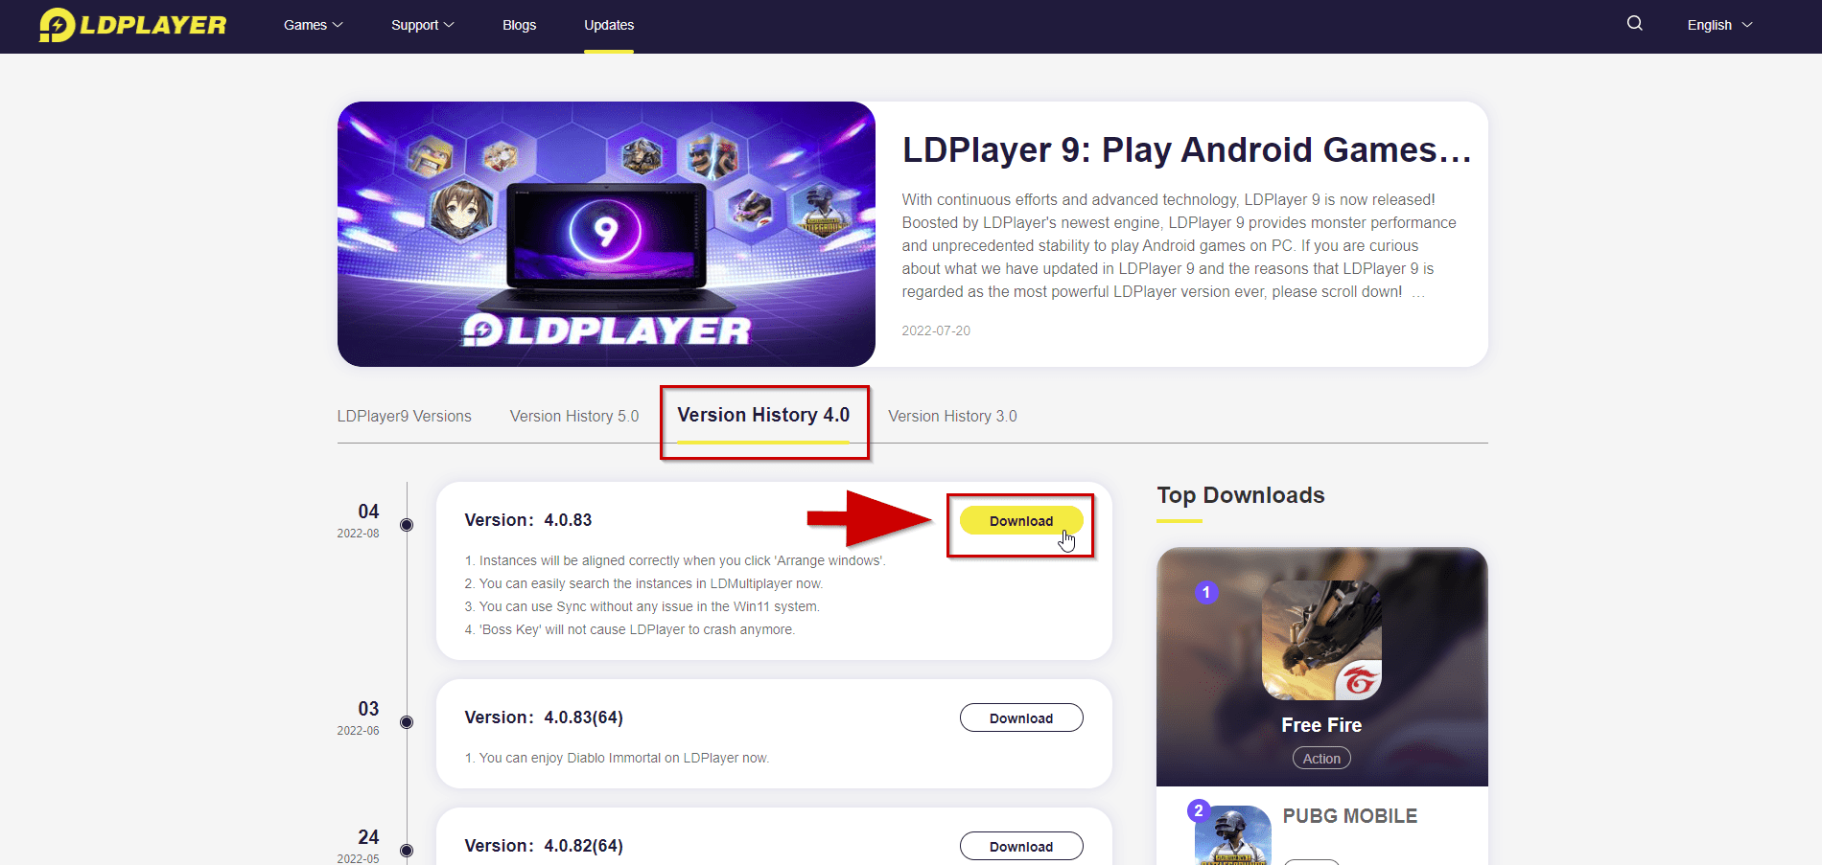1822x865 pixels.
Task: Click the rank 1 badge on Free Fire
Action: (x=1206, y=592)
